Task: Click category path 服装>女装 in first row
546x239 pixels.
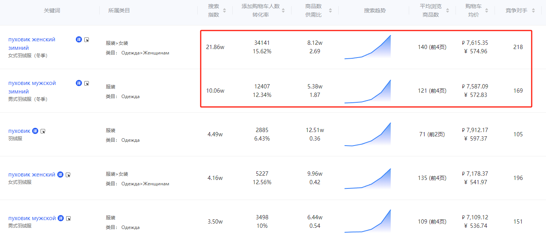Action: (117, 43)
